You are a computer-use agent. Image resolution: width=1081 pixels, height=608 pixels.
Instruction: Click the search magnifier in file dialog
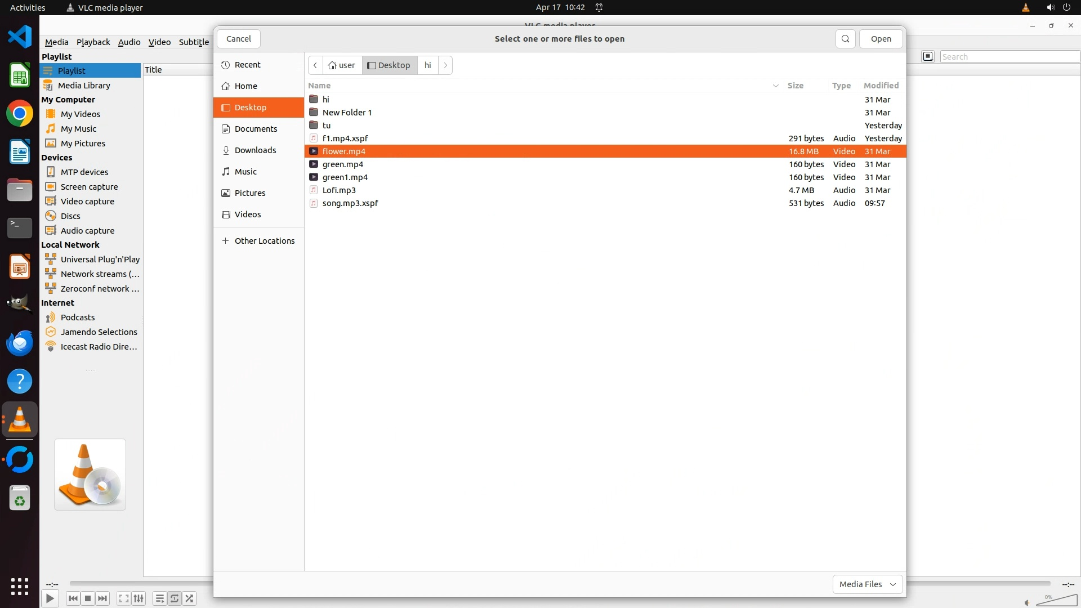coord(845,39)
